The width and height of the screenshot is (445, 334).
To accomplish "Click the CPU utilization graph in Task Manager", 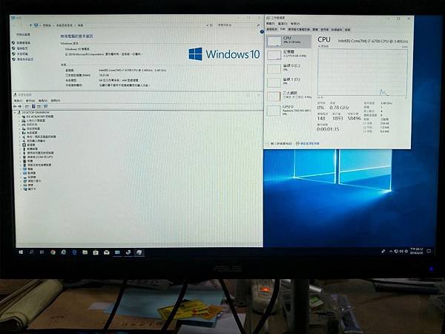I will point(363,72).
